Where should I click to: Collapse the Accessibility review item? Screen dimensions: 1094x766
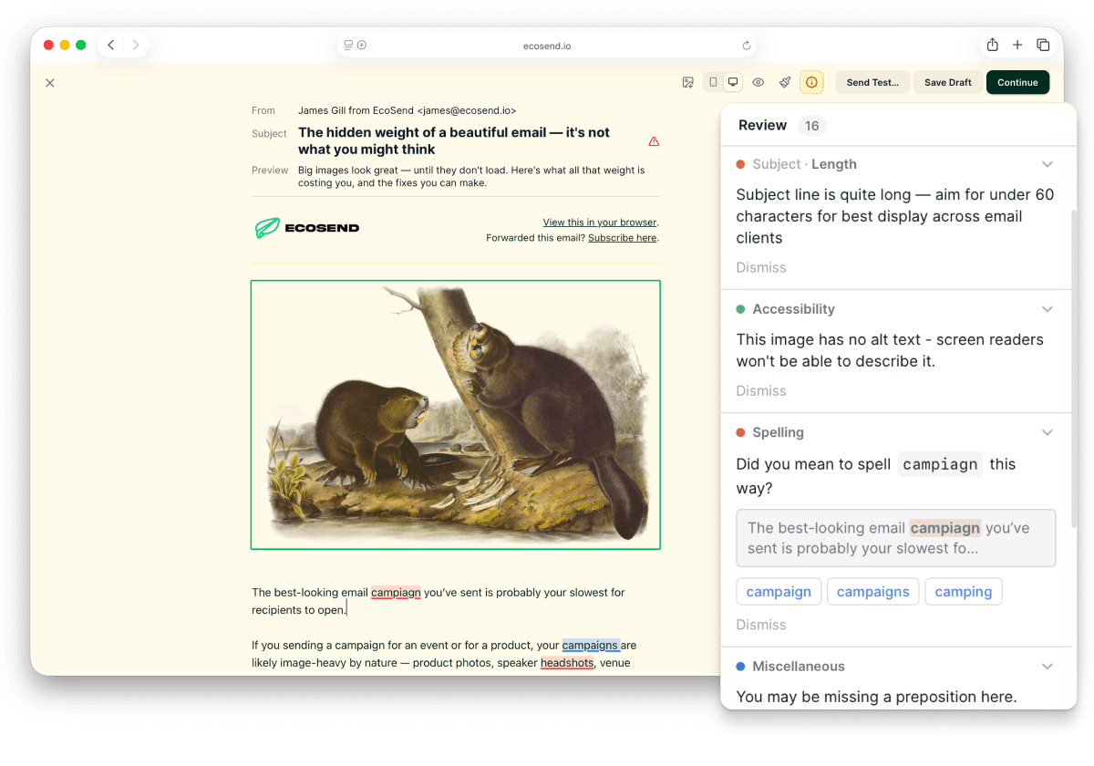tap(1048, 309)
